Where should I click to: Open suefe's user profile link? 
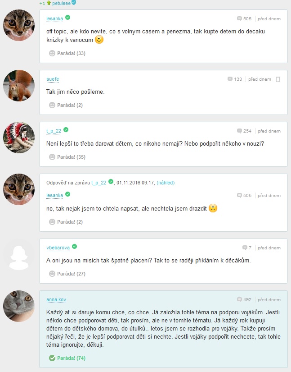(53, 79)
